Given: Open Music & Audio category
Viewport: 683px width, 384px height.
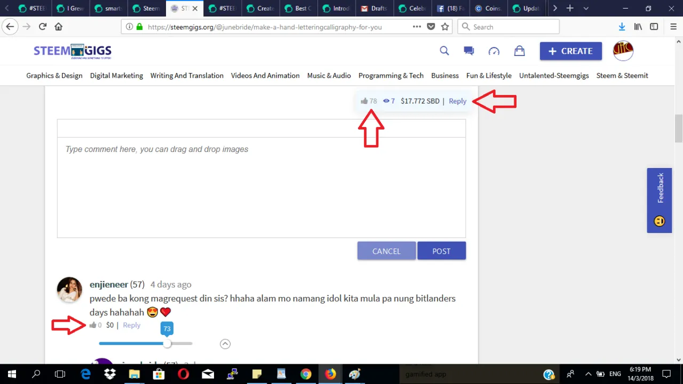Looking at the screenshot, I should (x=329, y=76).
